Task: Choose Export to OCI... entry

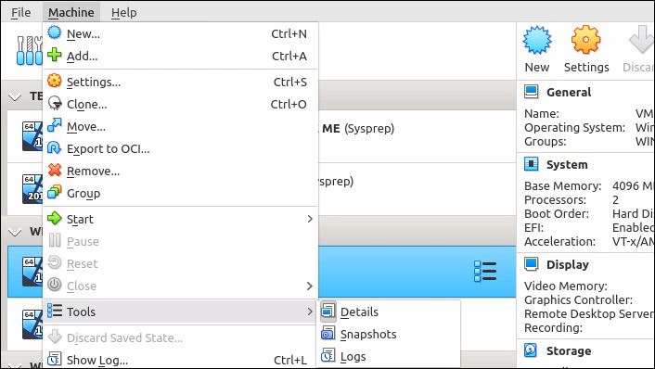Action: click(180, 148)
